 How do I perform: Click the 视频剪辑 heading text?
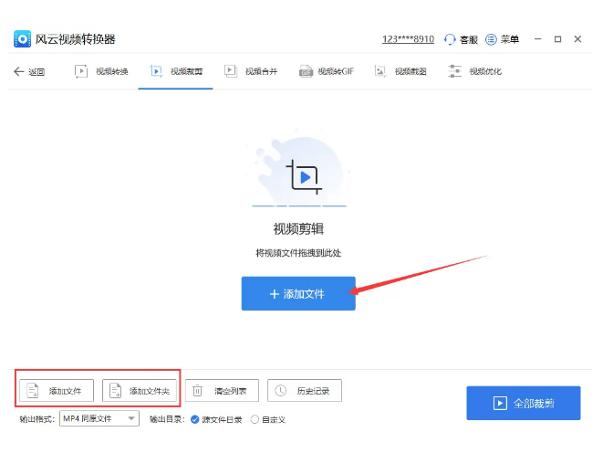298,228
